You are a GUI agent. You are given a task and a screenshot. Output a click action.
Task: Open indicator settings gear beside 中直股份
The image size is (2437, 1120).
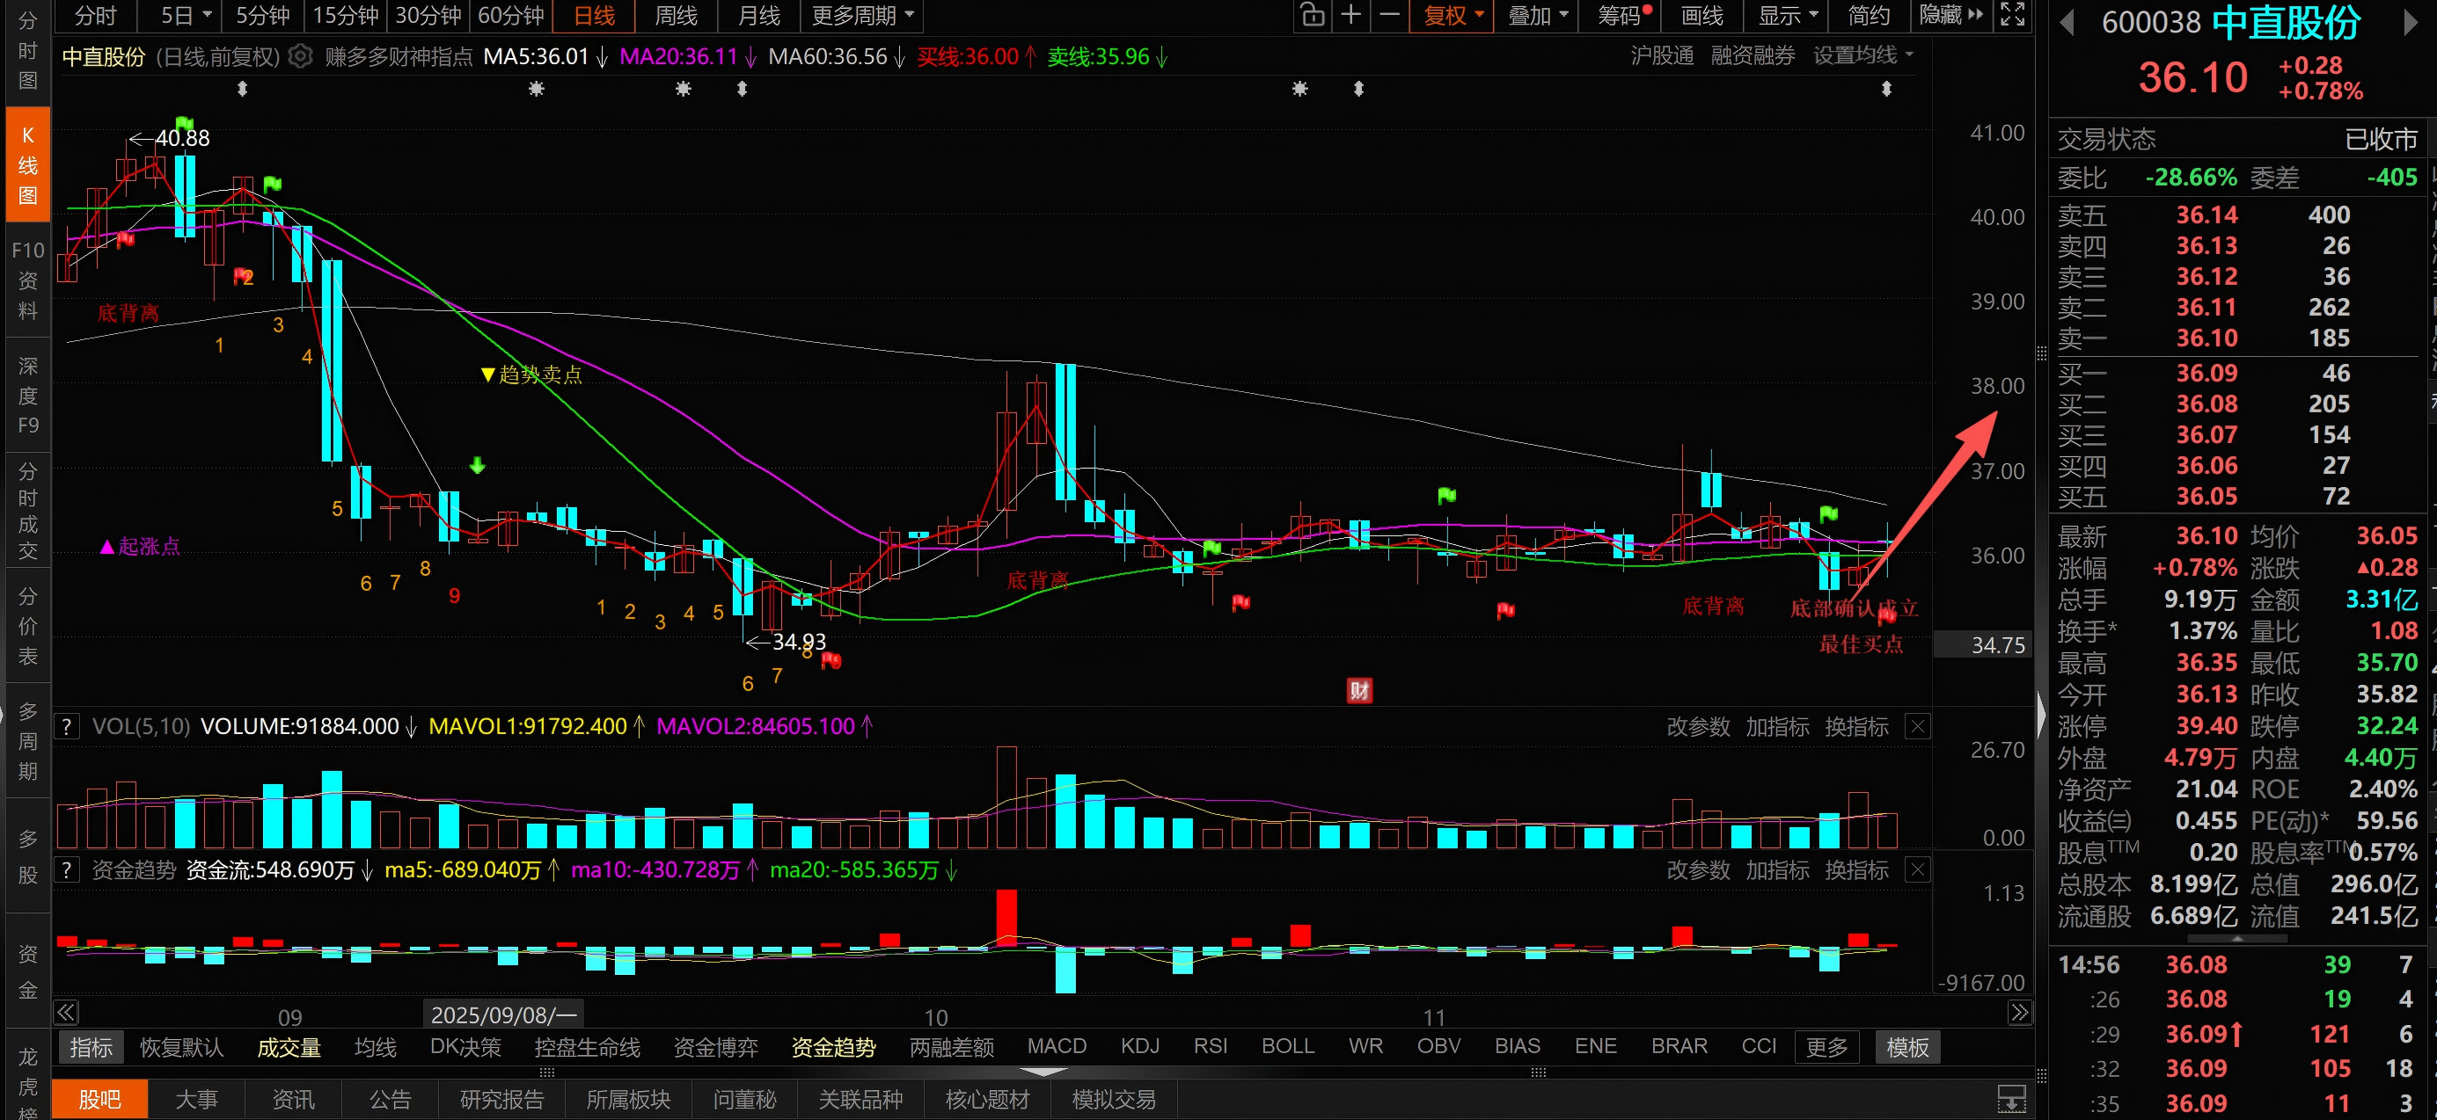300,57
